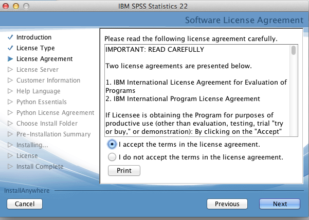Click Next to continue installation

pyautogui.click(x=280, y=204)
